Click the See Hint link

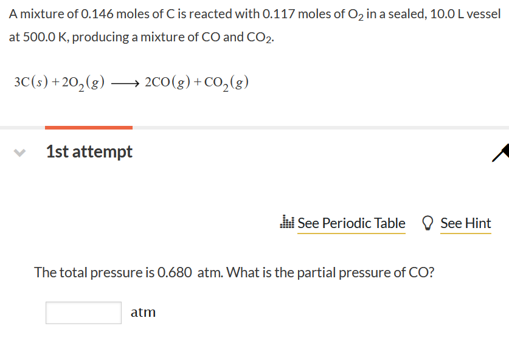tap(466, 223)
